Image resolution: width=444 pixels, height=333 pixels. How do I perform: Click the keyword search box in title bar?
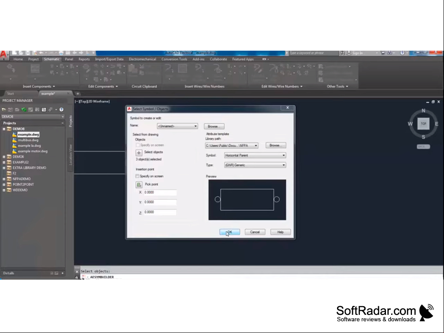(x=314, y=53)
